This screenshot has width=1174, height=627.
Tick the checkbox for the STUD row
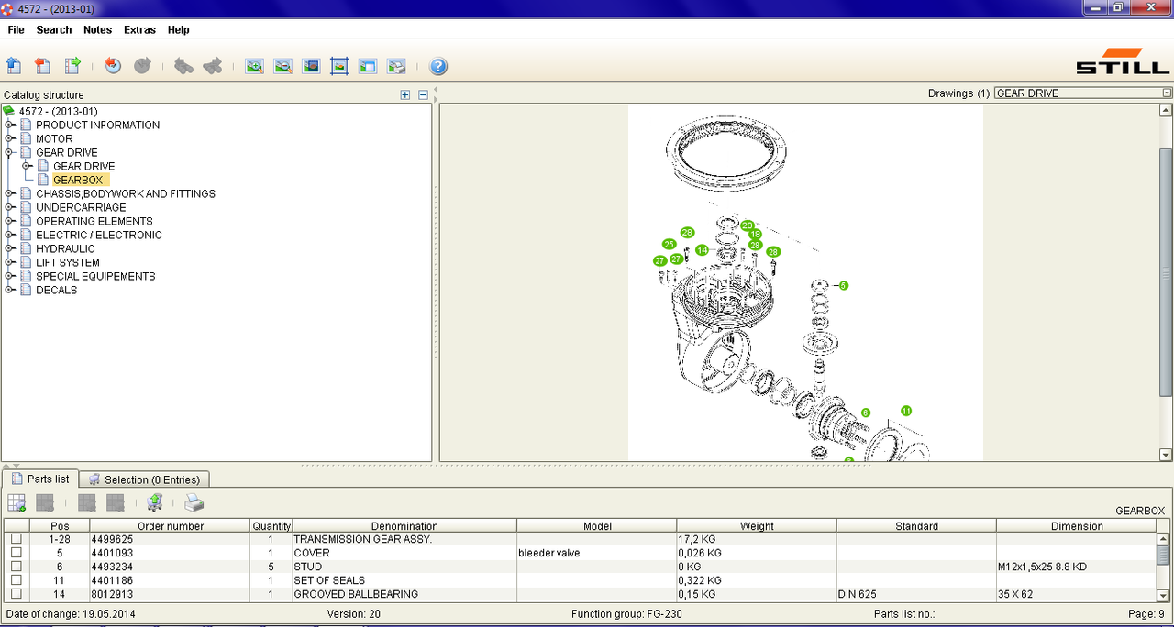click(16, 566)
